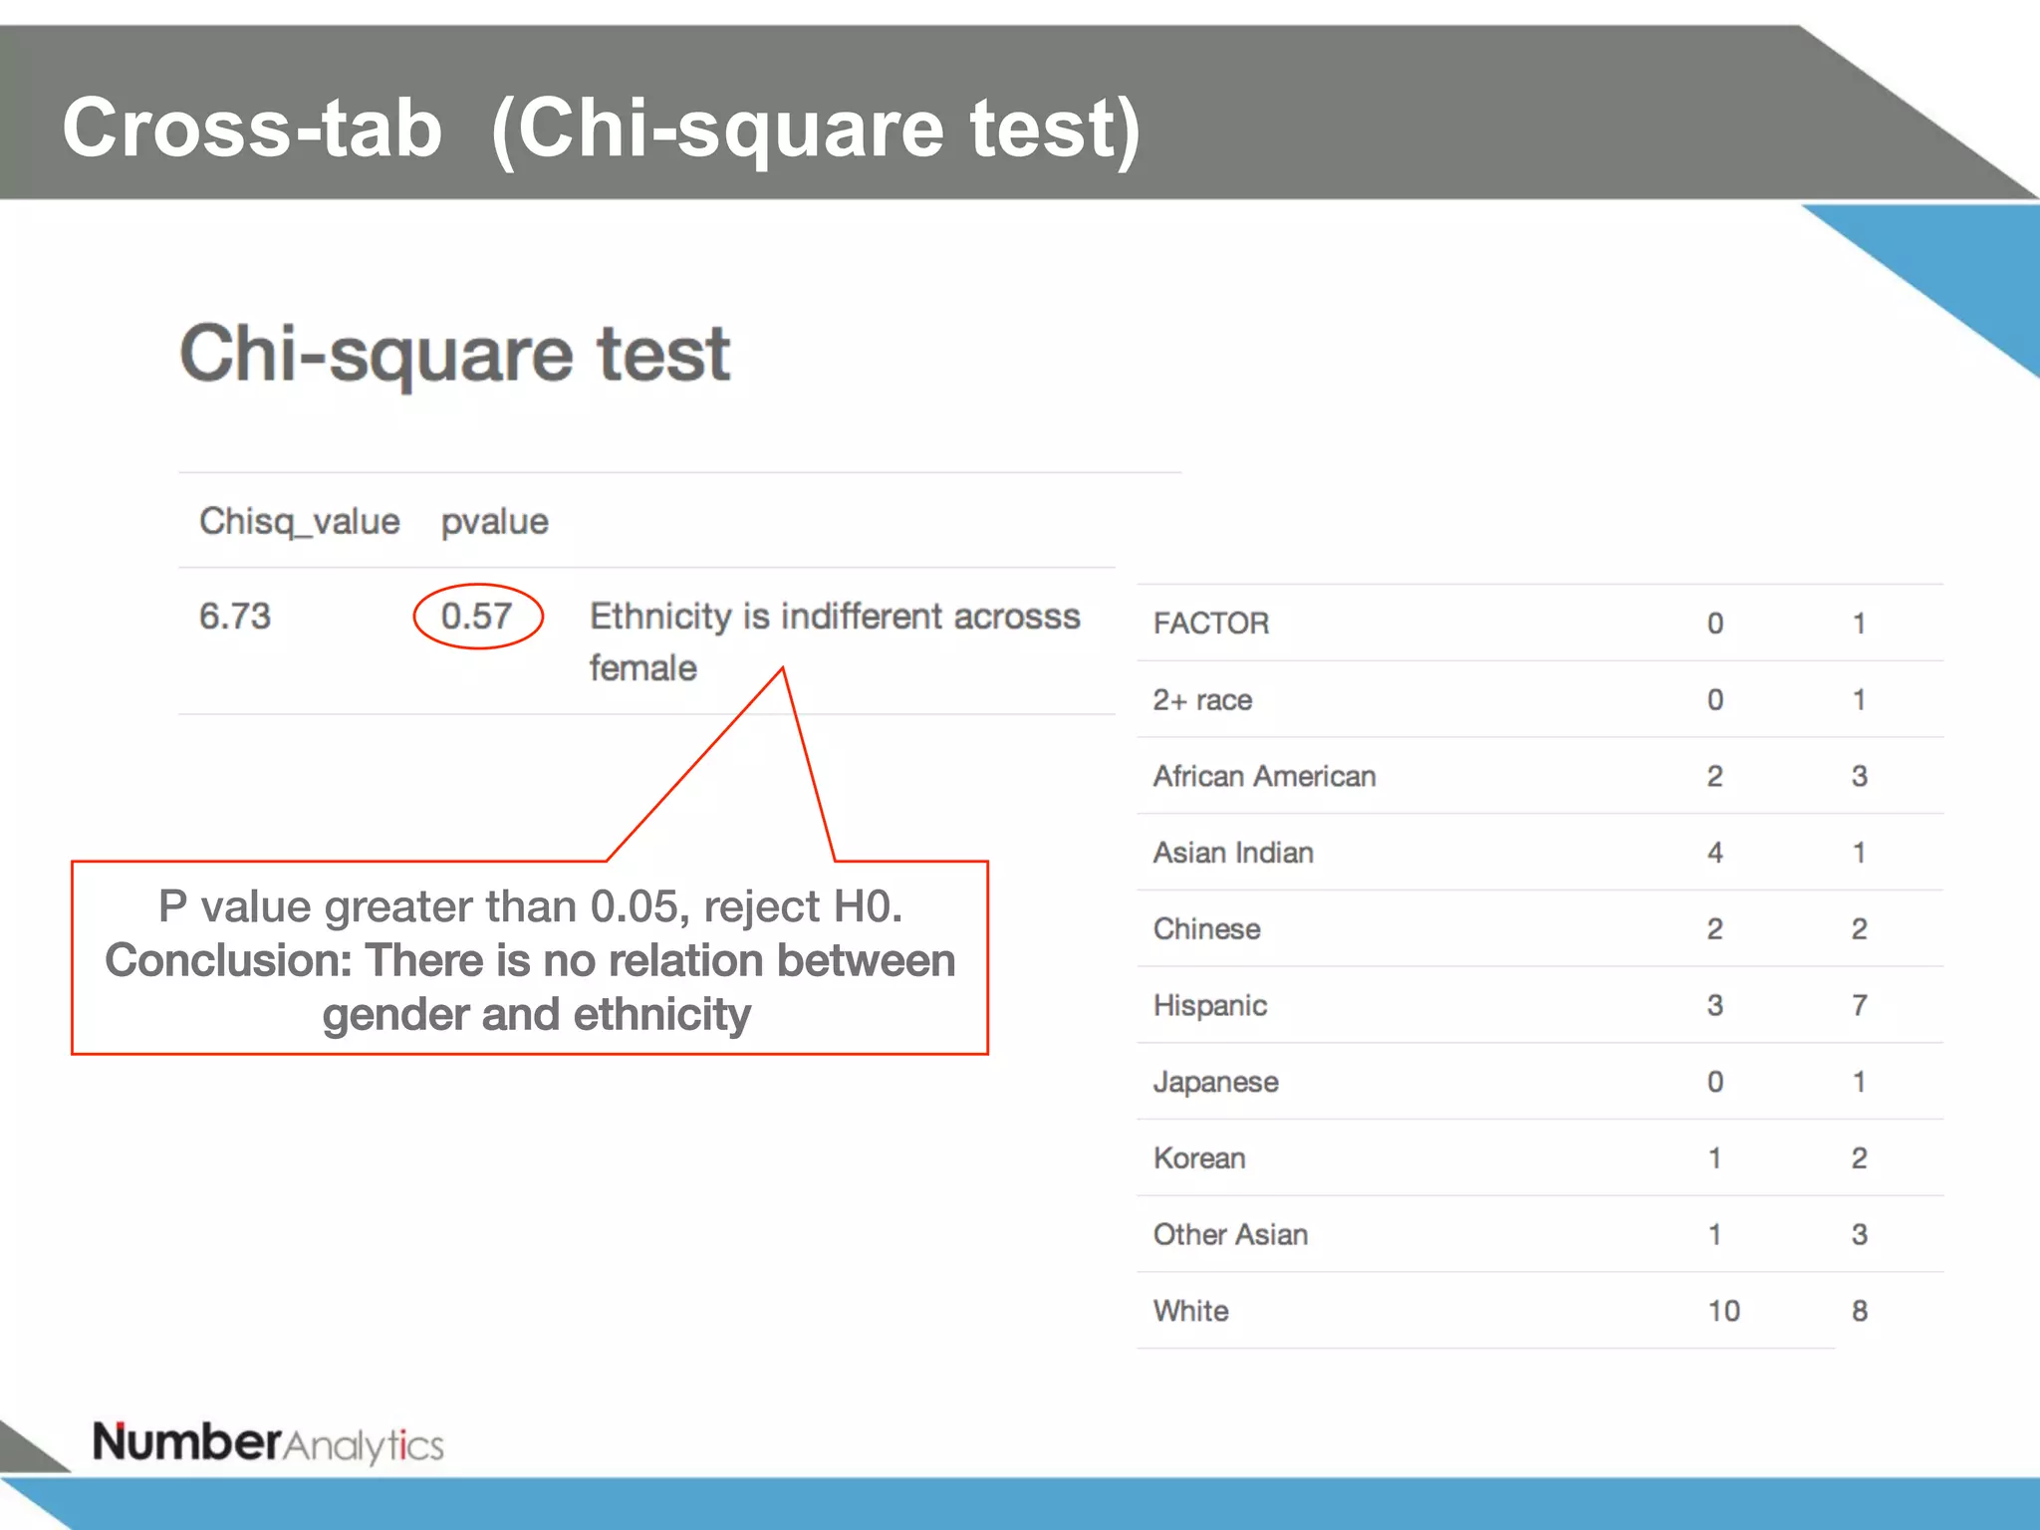Click the 'Ethnicity is indifferent acrosss female' text
2040x1530 pixels.
[835, 641]
